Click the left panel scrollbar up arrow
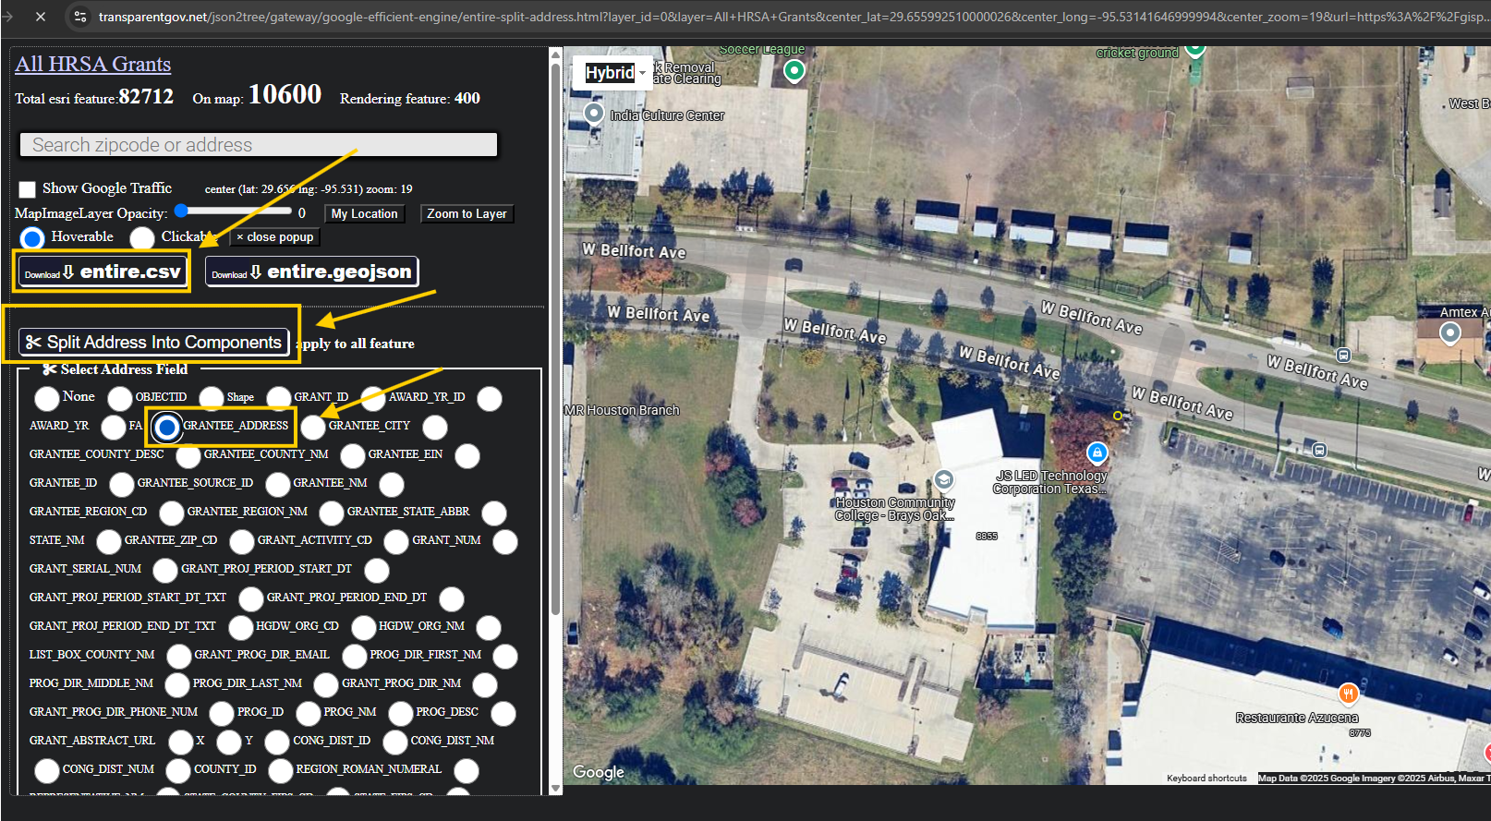The width and height of the screenshot is (1491, 821). point(555,54)
